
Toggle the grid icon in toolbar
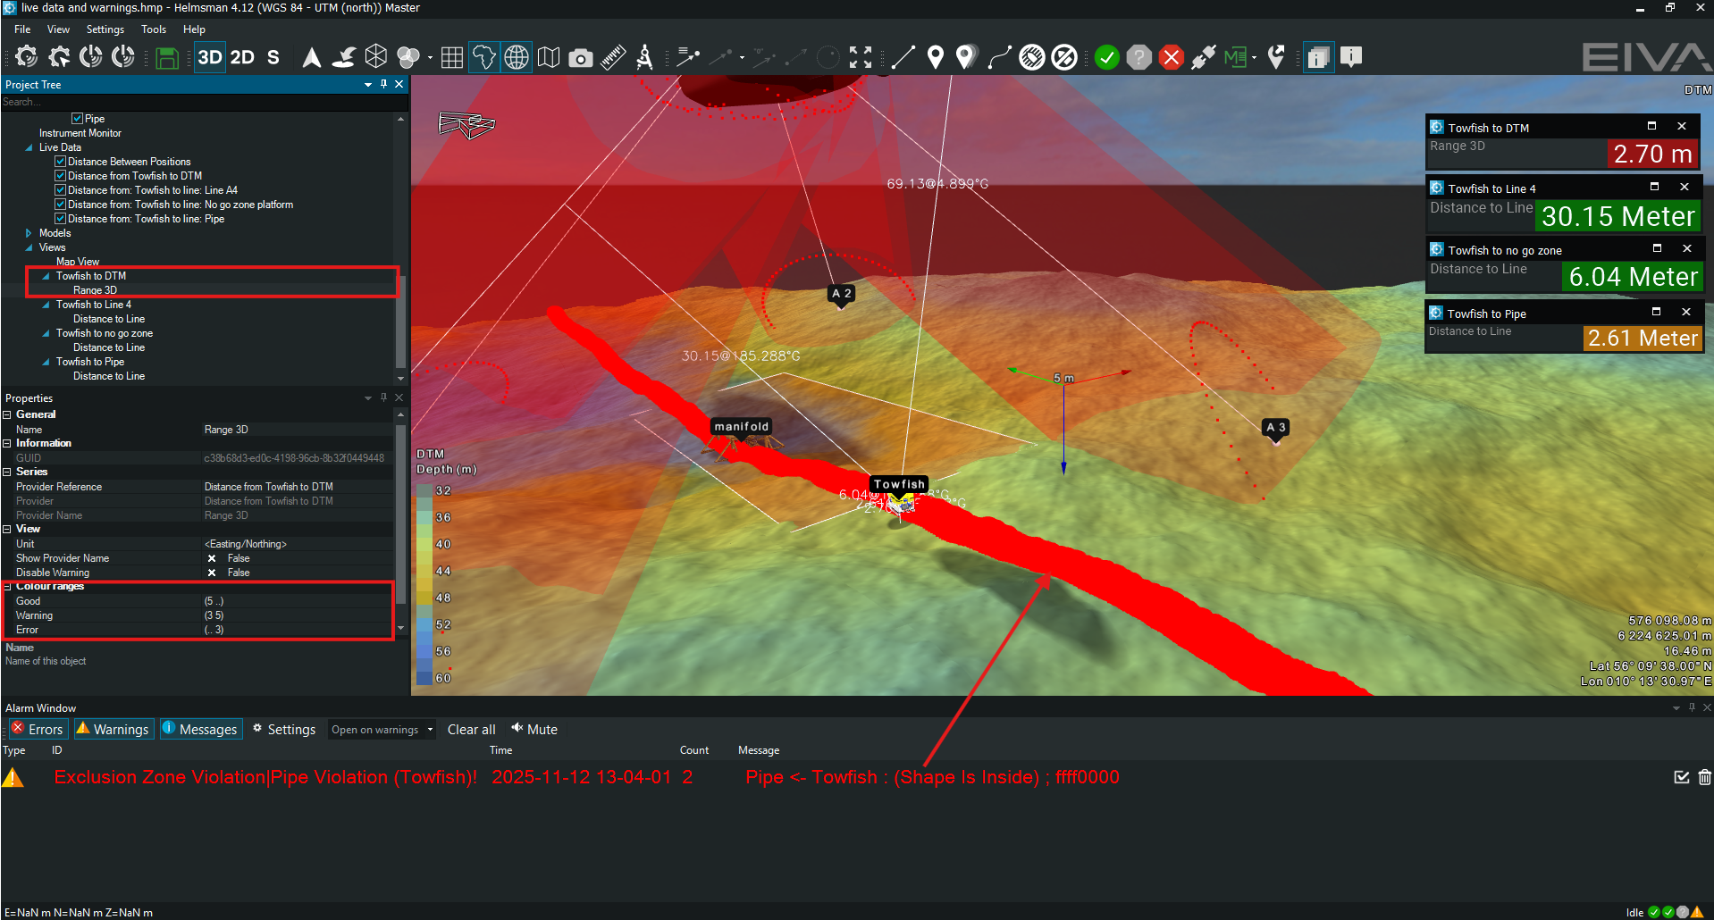tap(452, 58)
